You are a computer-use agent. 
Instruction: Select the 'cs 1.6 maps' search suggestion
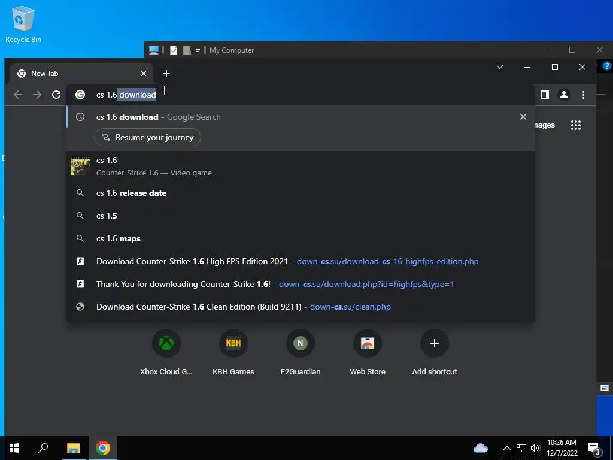click(x=301, y=238)
